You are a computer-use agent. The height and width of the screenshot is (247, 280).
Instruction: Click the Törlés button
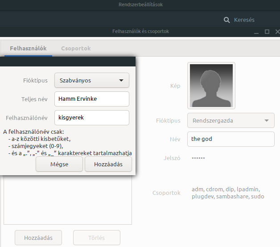(97, 238)
